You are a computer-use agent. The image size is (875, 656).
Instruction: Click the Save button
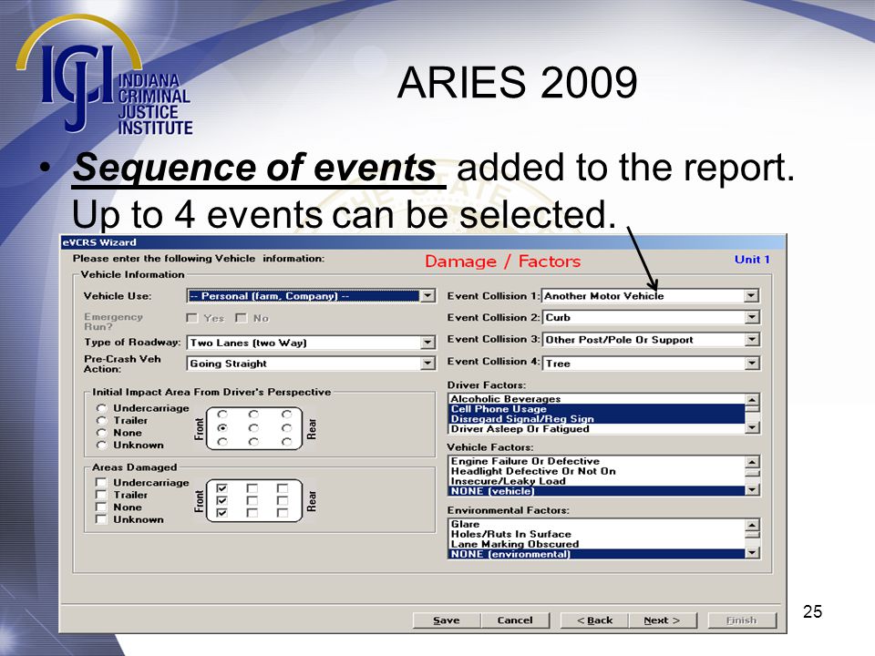(447, 620)
